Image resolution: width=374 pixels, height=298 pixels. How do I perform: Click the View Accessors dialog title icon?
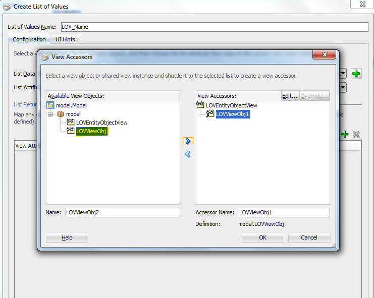[x=45, y=57]
